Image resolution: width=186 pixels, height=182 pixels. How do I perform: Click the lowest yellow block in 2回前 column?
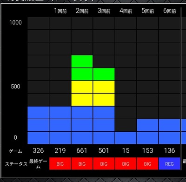[82, 100]
